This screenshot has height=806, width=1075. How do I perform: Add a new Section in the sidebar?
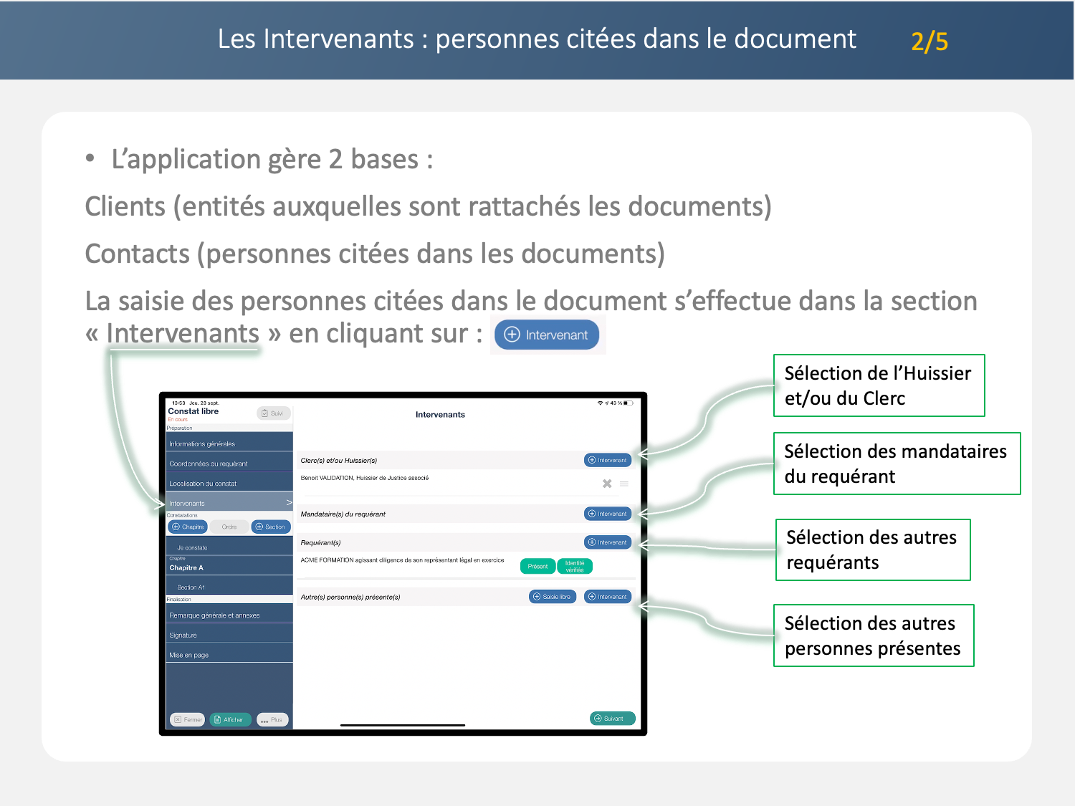coord(270,527)
